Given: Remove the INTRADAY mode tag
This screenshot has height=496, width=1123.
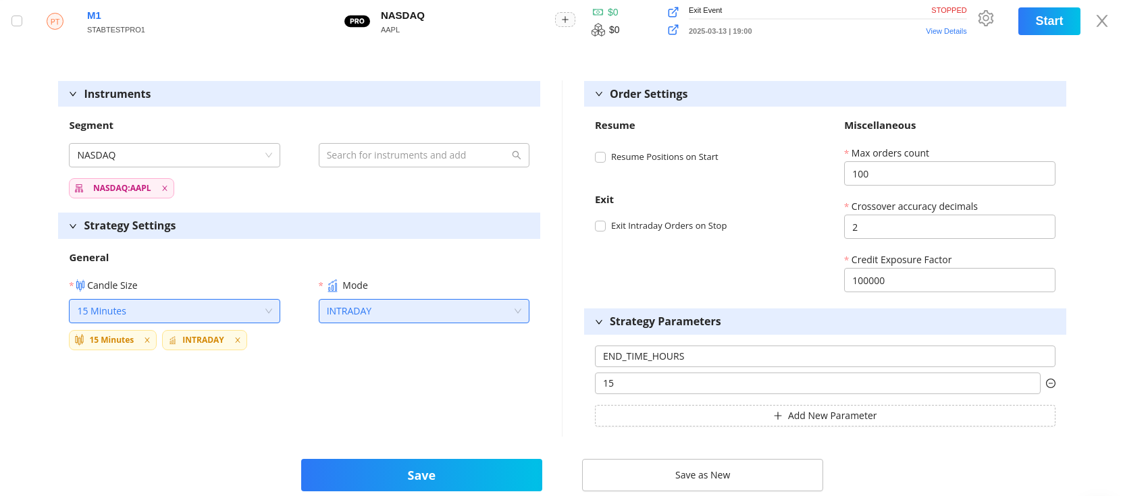Looking at the screenshot, I should [x=238, y=340].
